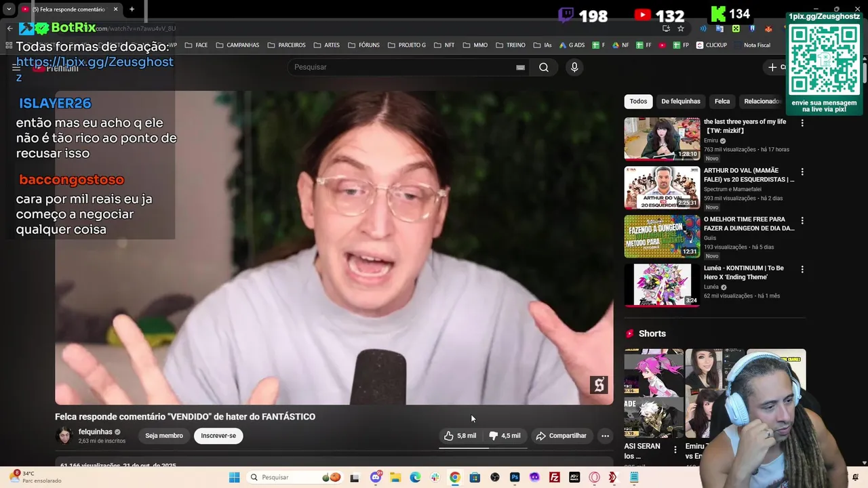This screenshot has width=868, height=488.
Task: Open Arthur do Val vs 20 Esquerdistas thumbnail
Action: (662, 187)
